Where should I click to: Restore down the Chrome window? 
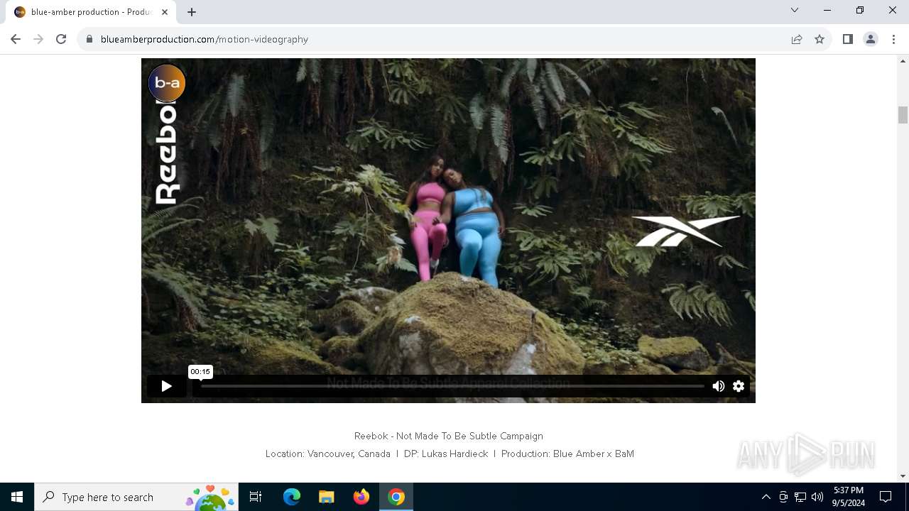coord(860,11)
